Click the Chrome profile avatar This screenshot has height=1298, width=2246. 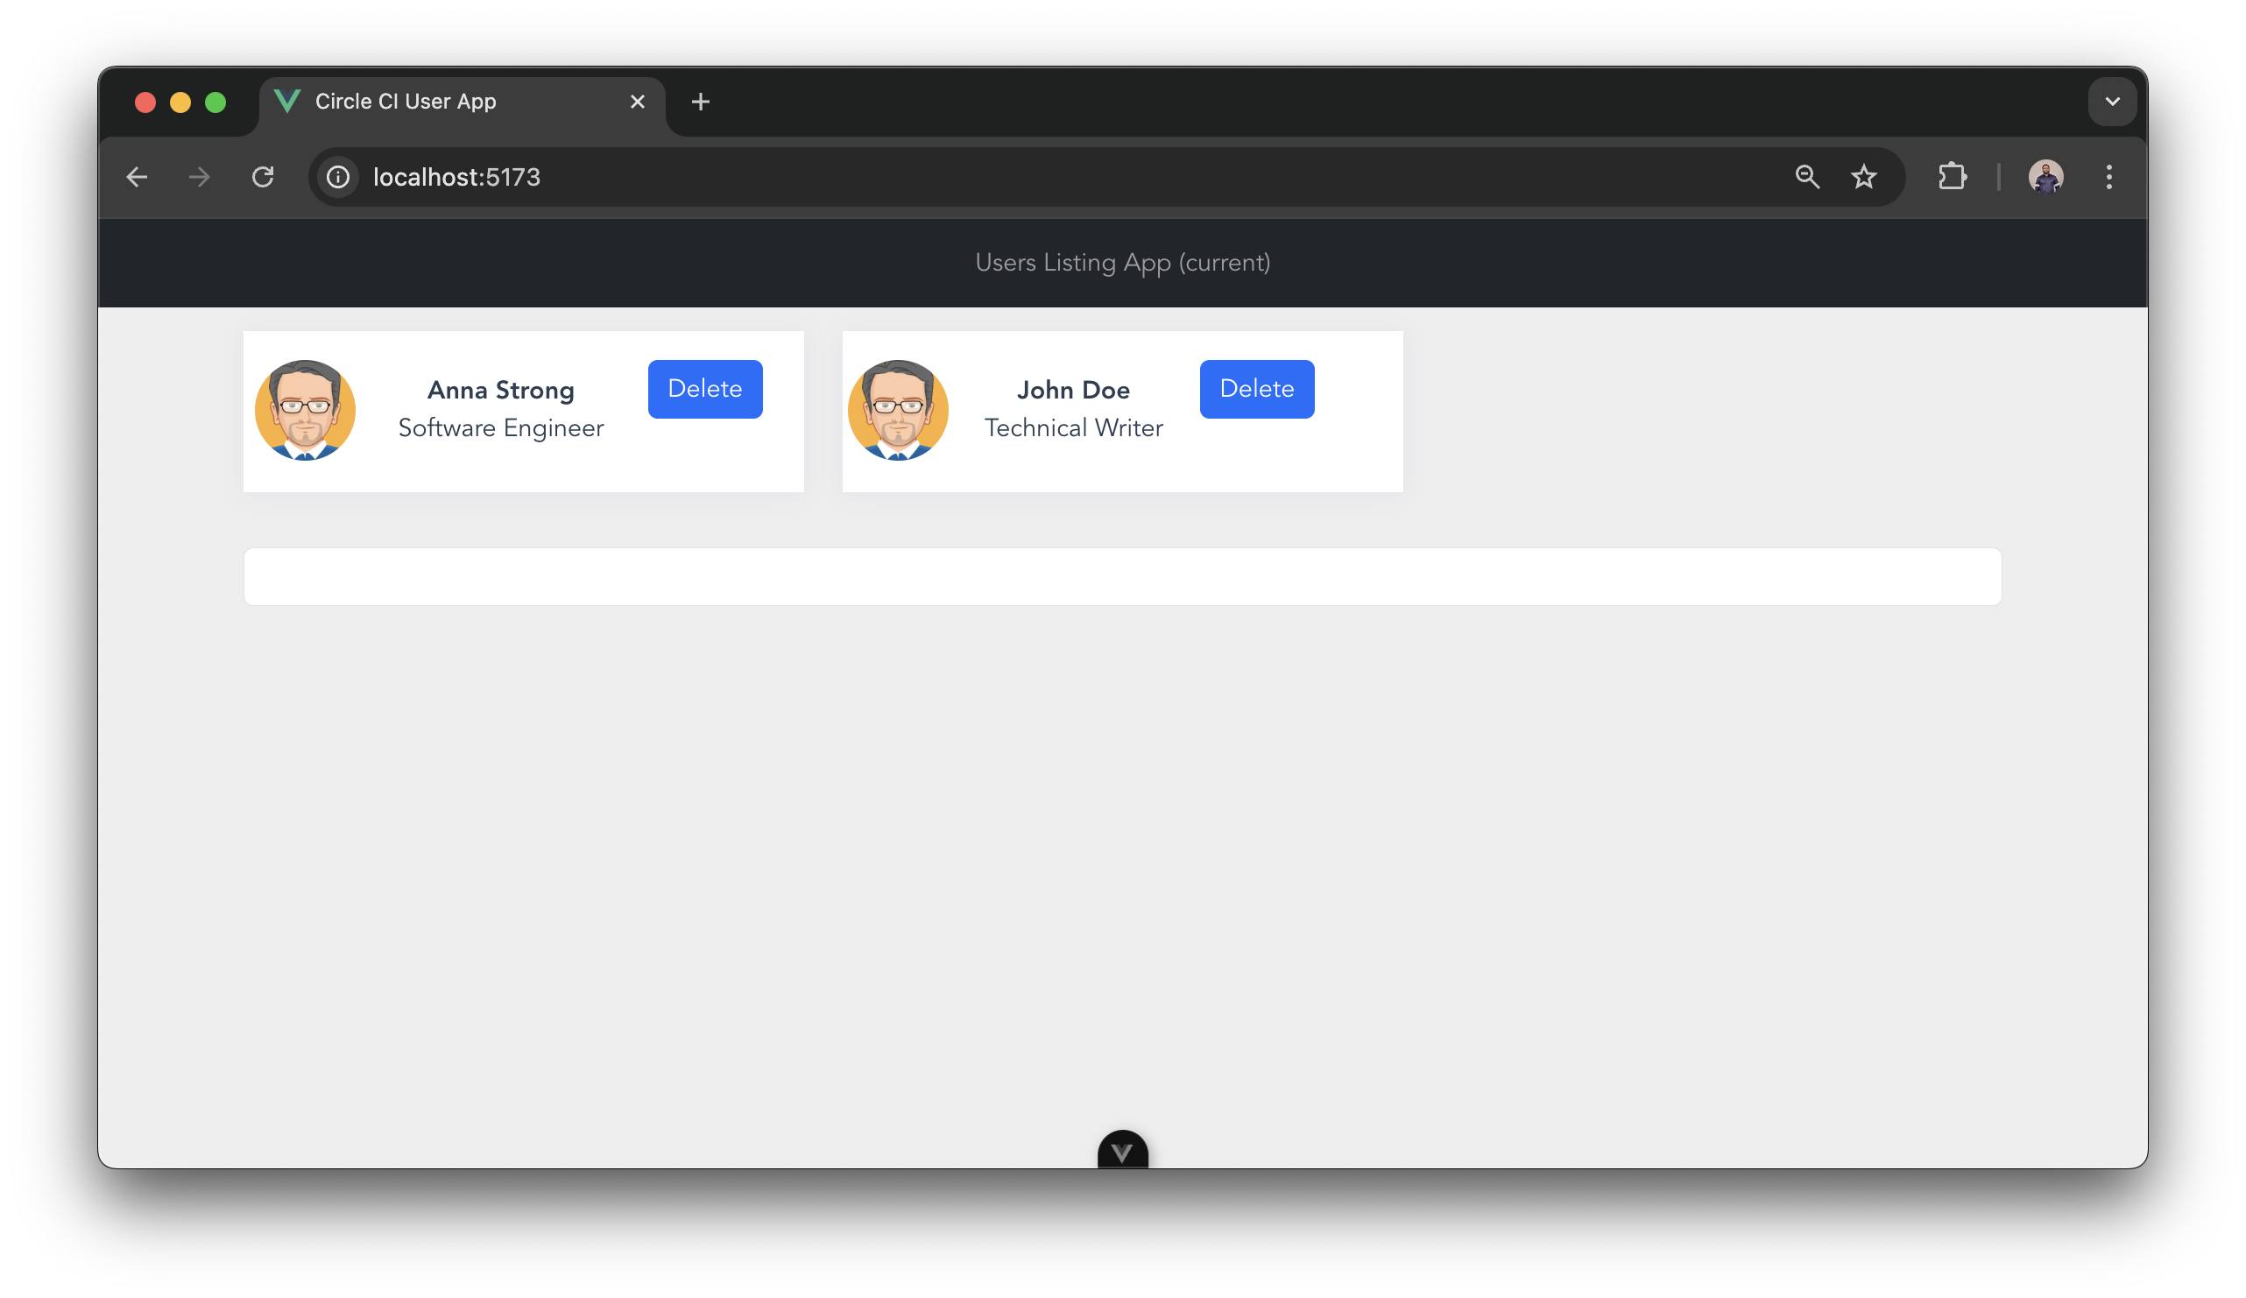(x=2047, y=176)
